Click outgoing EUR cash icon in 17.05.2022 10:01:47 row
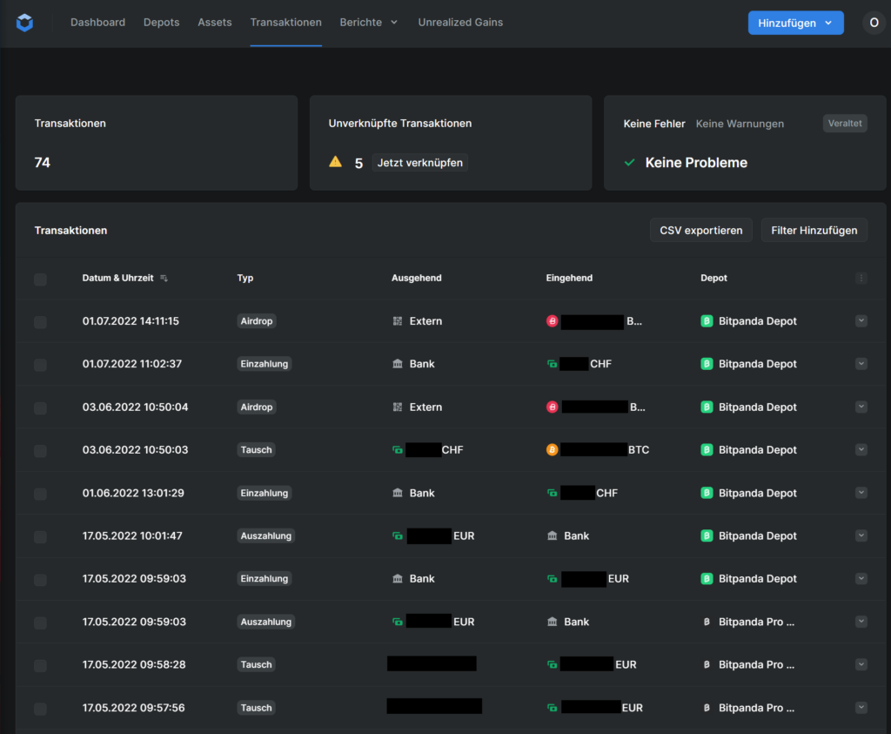 tap(397, 535)
